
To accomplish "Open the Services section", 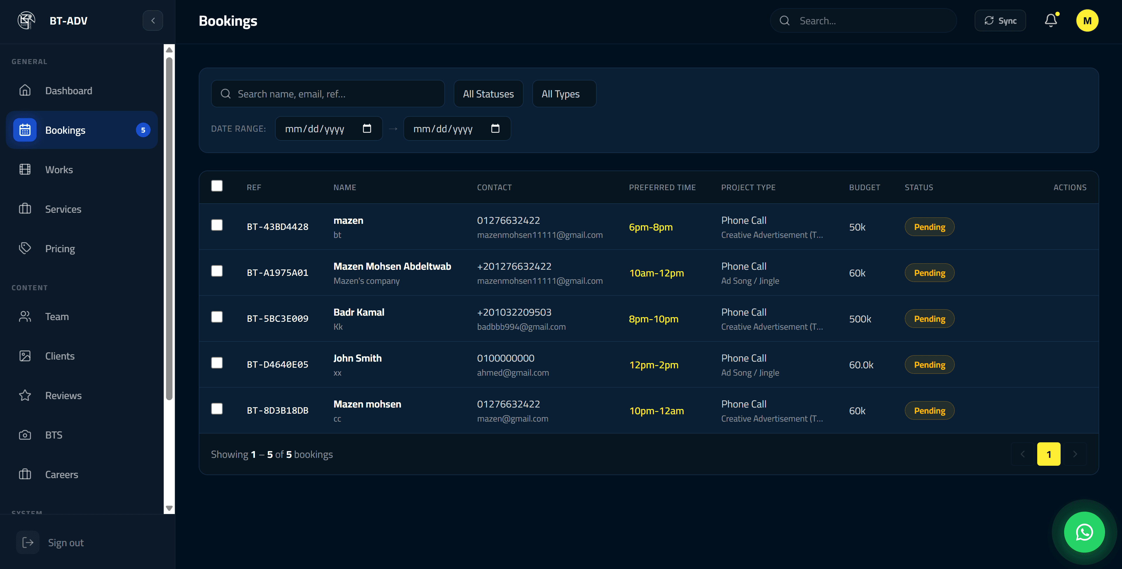I will pyautogui.click(x=82, y=209).
